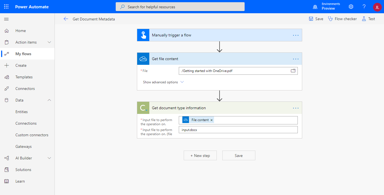Open the help question mark icon
Viewport: 384px width, 195px height.
click(x=364, y=7)
